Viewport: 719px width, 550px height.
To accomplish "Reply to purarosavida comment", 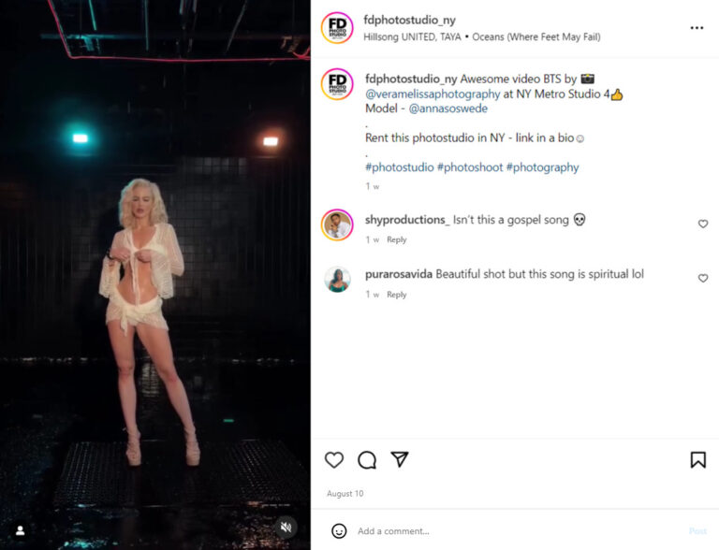I will click(396, 295).
